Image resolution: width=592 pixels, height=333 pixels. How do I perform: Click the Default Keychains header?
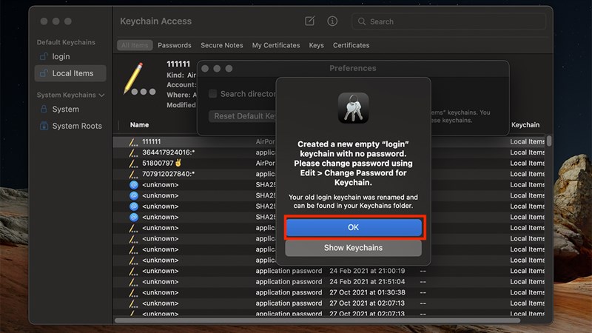(66, 42)
